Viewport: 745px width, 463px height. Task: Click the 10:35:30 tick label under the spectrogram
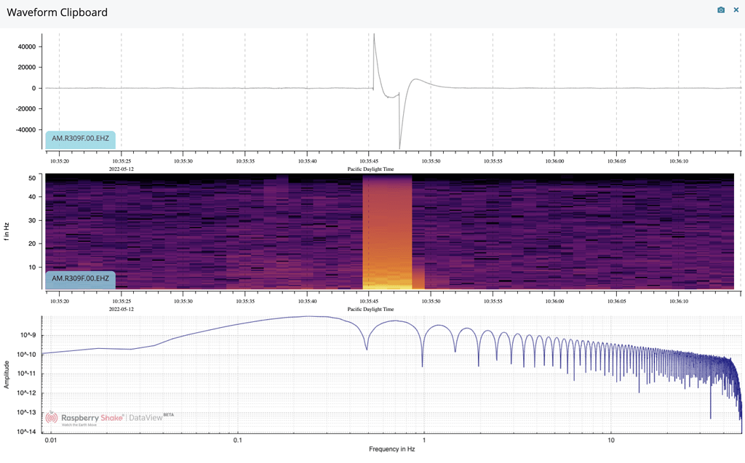coord(183,302)
